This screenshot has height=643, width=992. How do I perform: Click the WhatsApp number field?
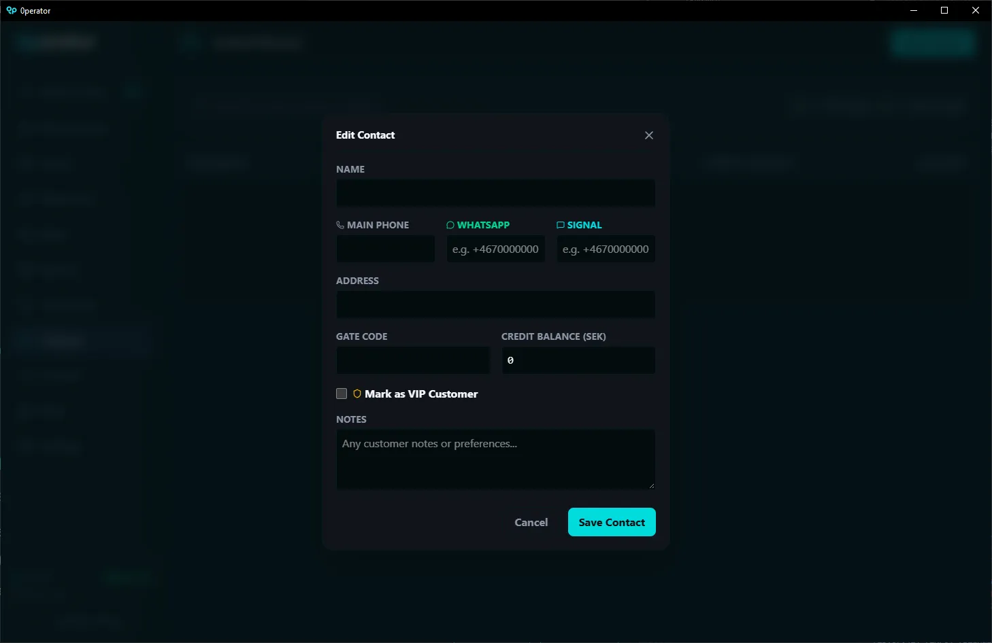495,249
